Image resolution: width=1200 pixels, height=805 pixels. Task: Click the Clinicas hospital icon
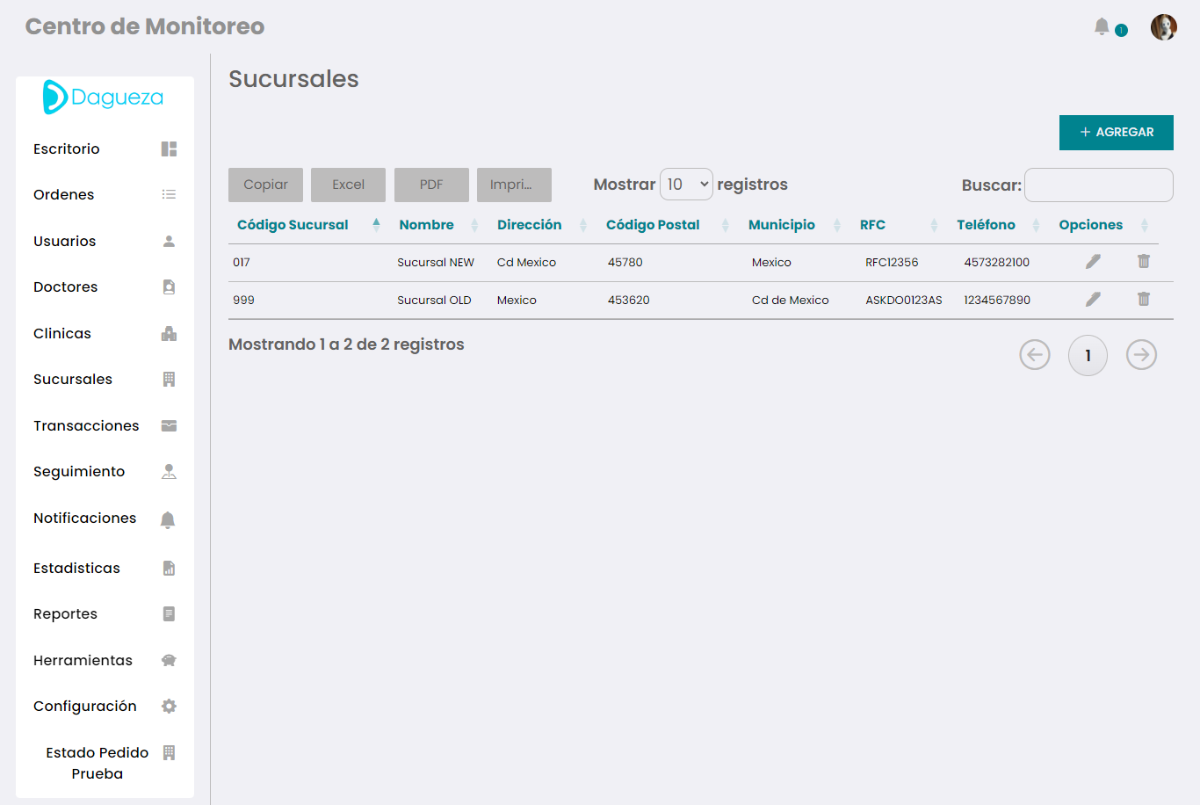click(167, 333)
